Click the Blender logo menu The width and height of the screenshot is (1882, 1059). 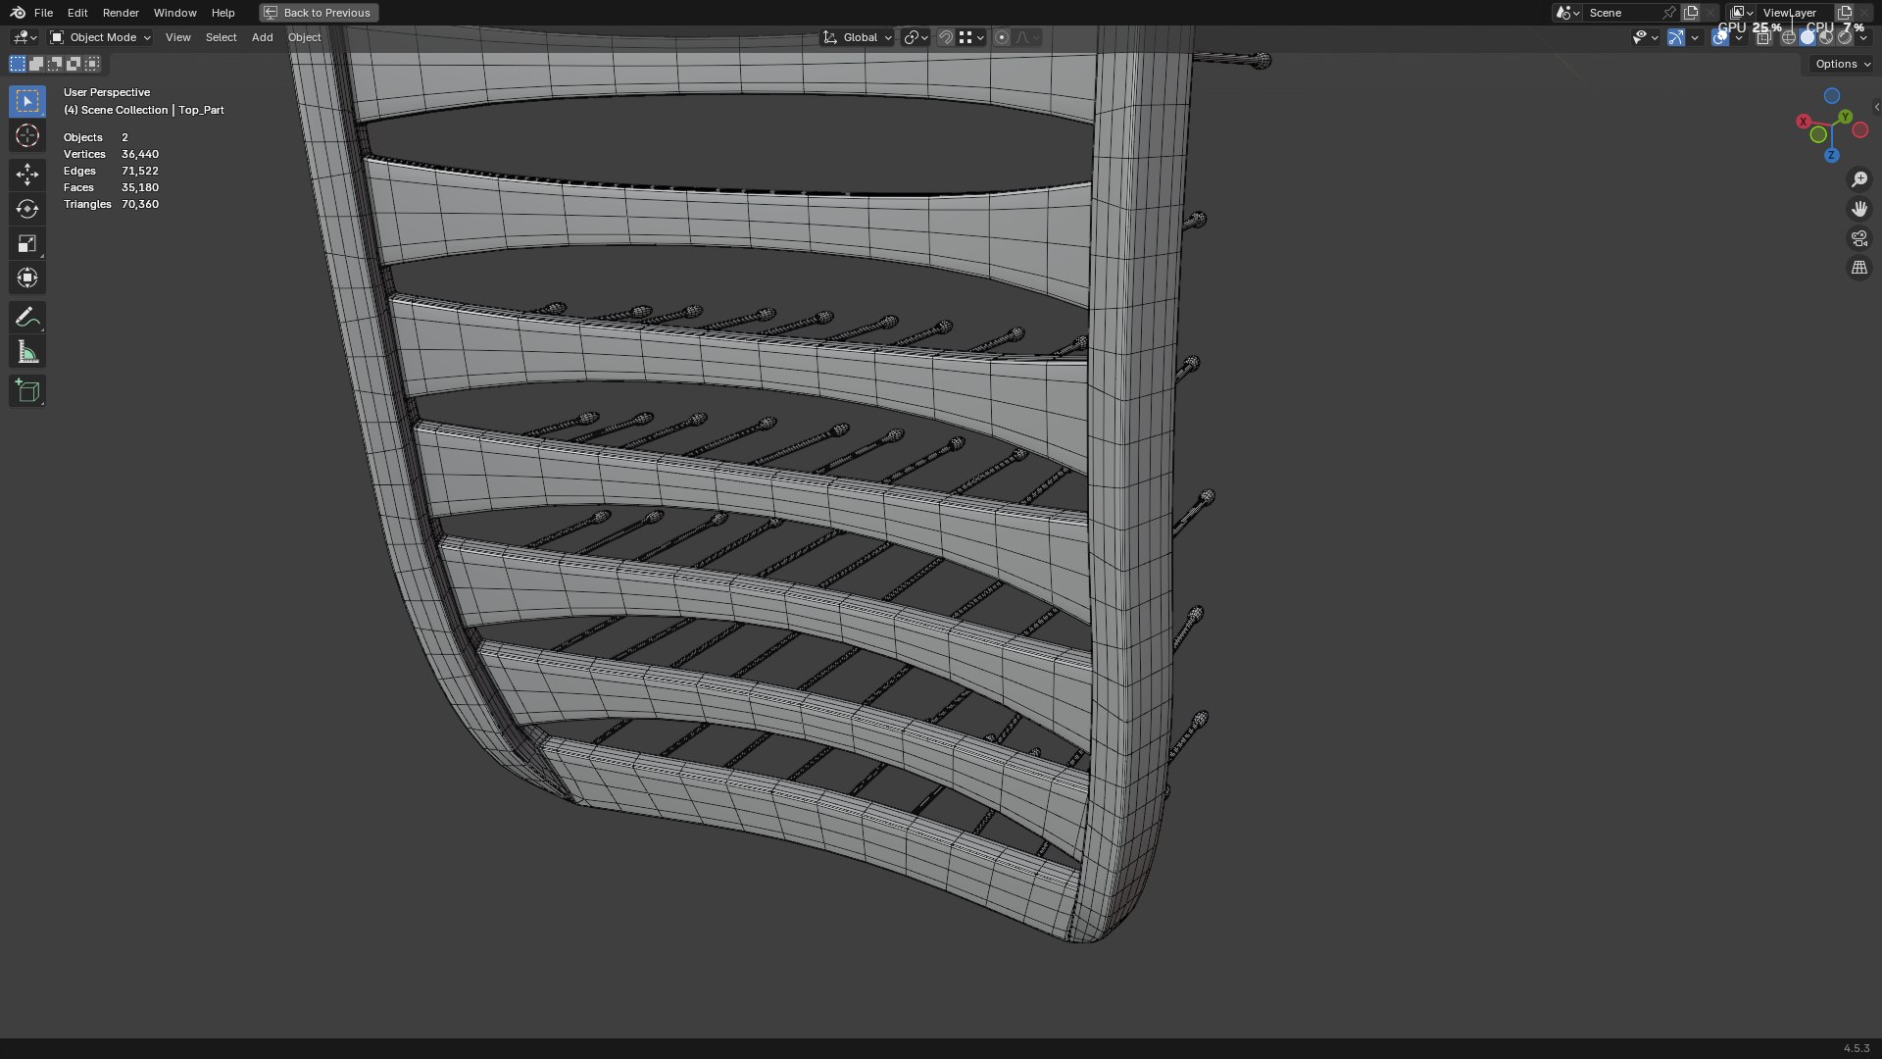(17, 13)
